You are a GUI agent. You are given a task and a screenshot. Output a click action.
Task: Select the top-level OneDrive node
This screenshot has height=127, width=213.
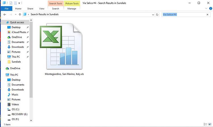[15, 68]
